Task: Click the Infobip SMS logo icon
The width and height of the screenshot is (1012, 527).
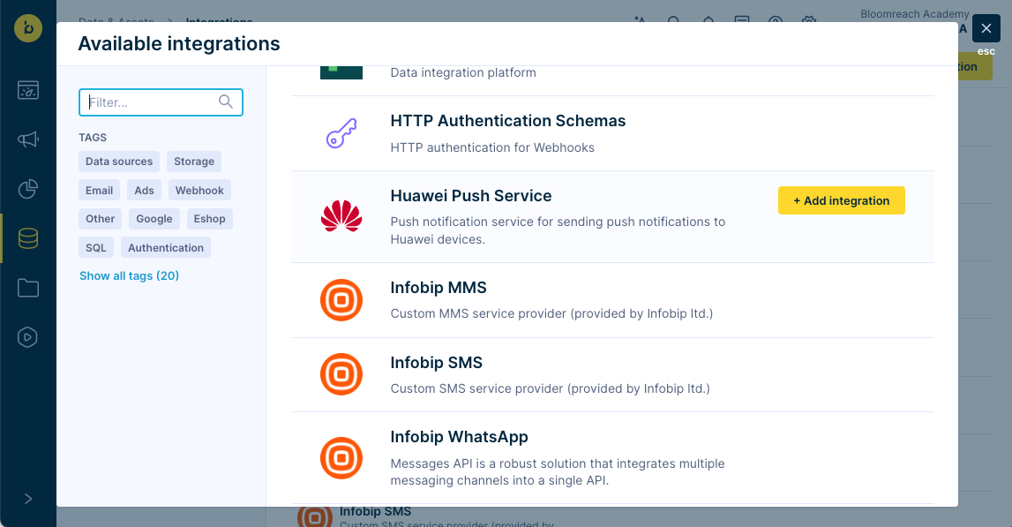Action: click(341, 374)
